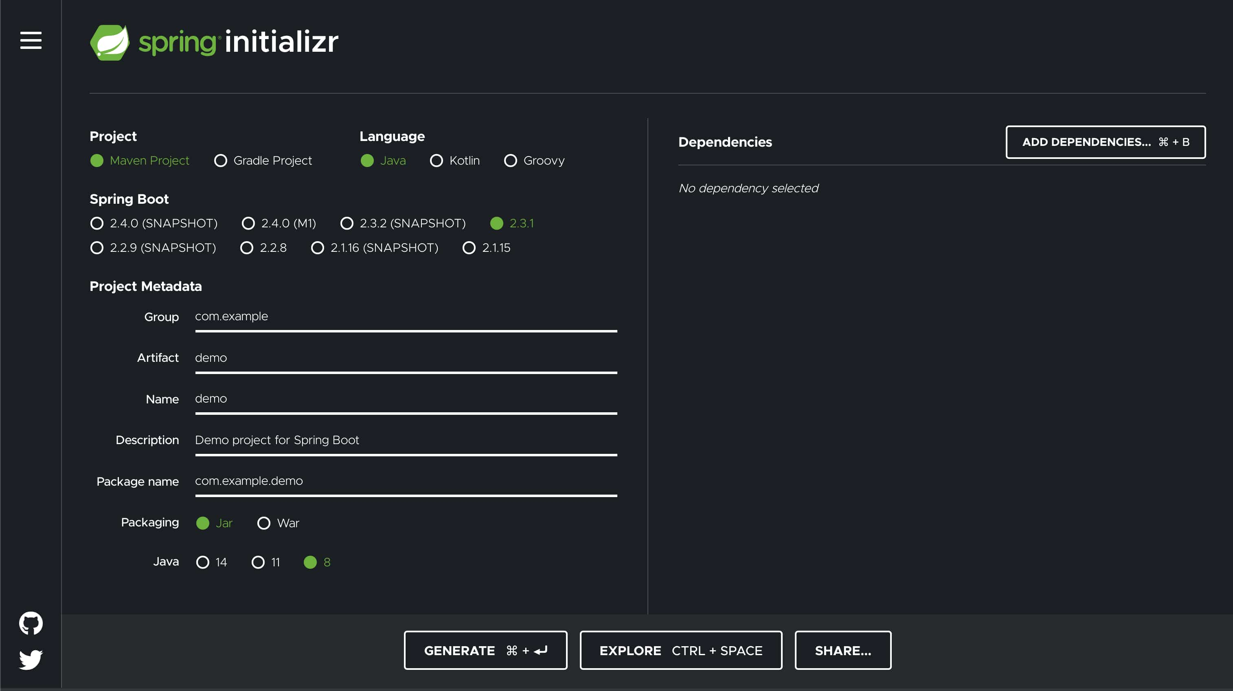Click Add Dependencies button
Viewport: 1233px width, 691px height.
(x=1105, y=142)
